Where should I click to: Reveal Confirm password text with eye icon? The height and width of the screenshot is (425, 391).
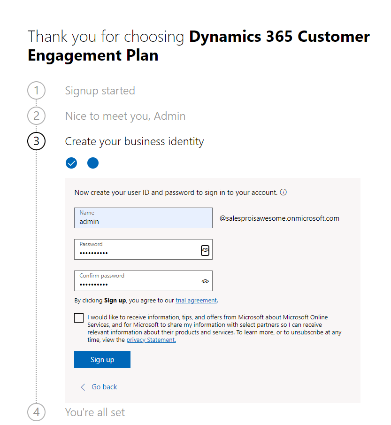205,281
